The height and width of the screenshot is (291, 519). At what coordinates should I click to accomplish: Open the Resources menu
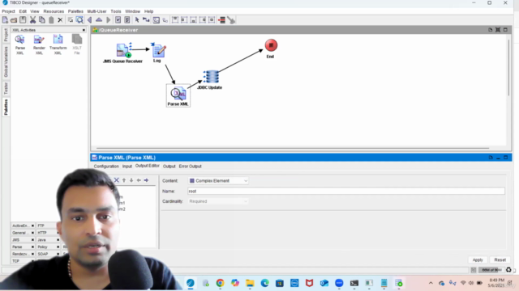(x=54, y=11)
